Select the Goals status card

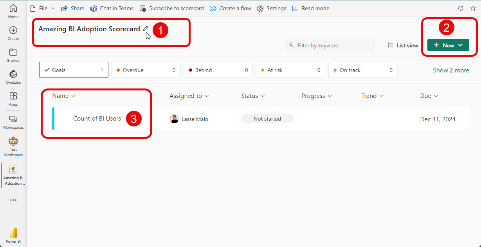[74, 70]
